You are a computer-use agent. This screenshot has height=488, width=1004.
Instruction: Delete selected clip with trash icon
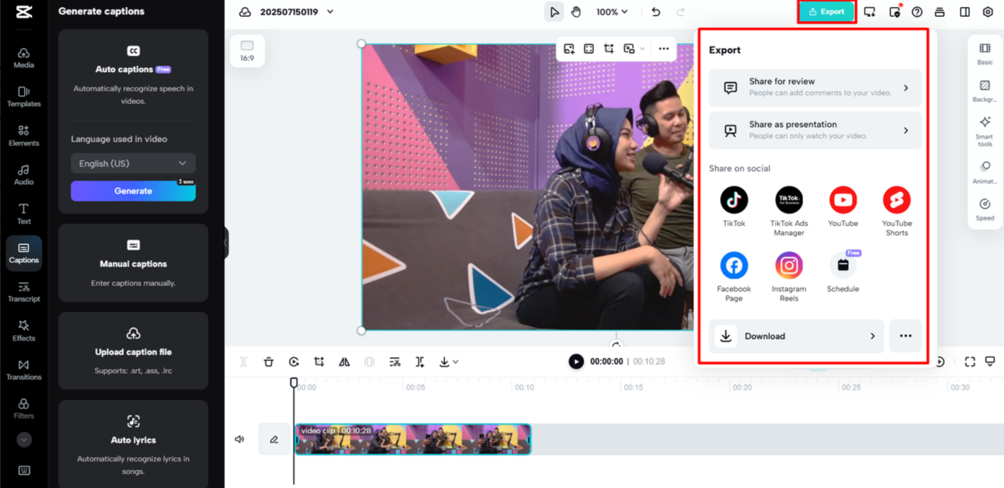(x=268, y=362)
